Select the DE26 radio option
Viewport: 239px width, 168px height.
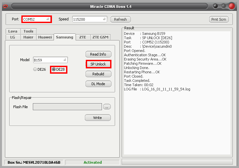[x=39, y=69]
